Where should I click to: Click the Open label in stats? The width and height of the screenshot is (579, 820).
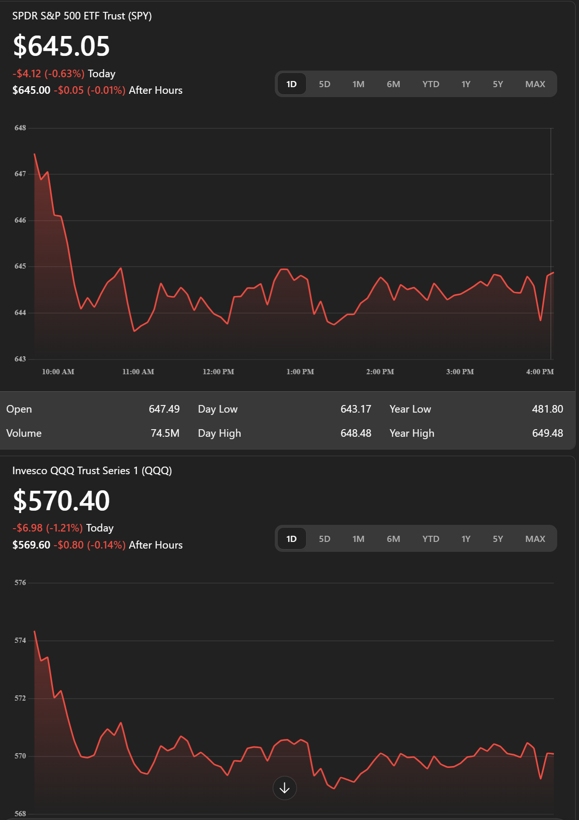[19, 409]
